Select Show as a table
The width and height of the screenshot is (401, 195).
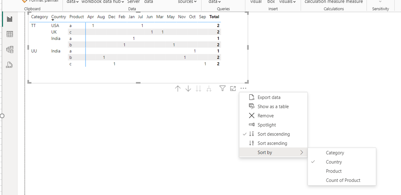273,106
